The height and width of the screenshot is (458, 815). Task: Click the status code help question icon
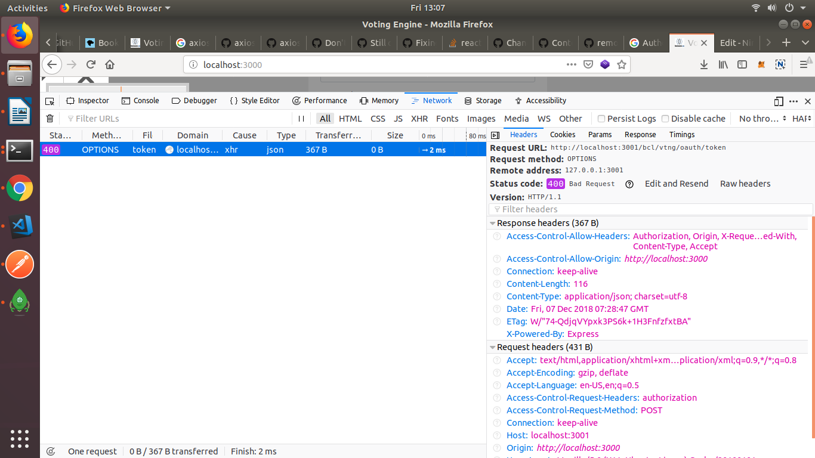click(629, 184)
